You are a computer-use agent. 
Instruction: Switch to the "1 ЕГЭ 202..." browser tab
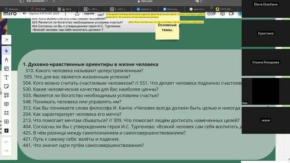(x=224, y=9)
